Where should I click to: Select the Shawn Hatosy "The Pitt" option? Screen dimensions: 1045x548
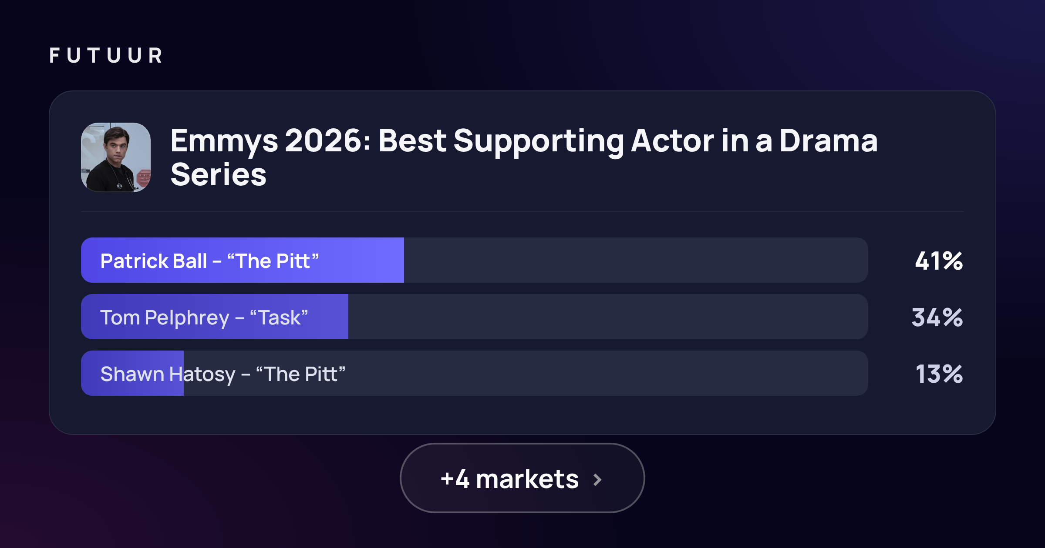(x=475, y=373)
